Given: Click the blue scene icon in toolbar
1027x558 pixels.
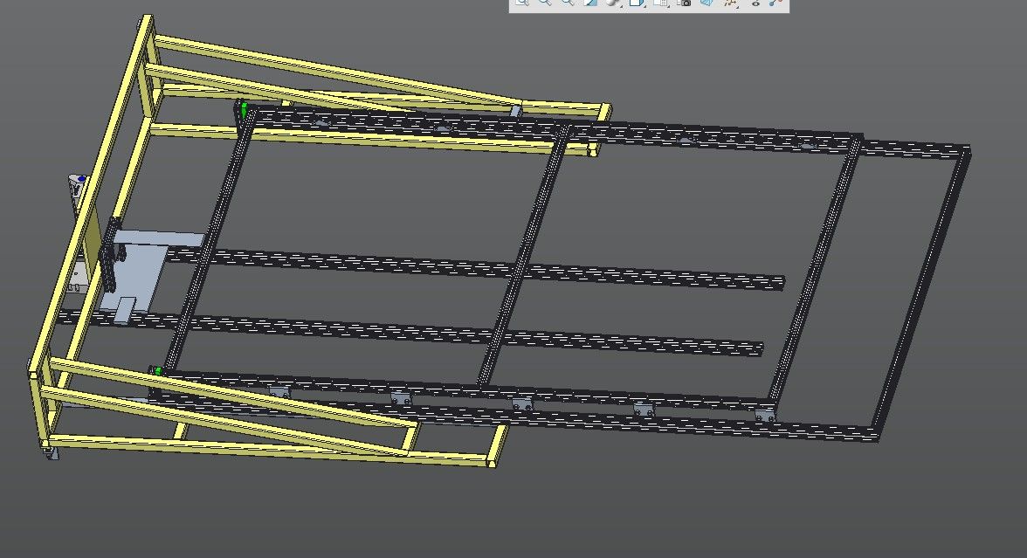Looking at the screenshot, I should (x=707, y=3).
